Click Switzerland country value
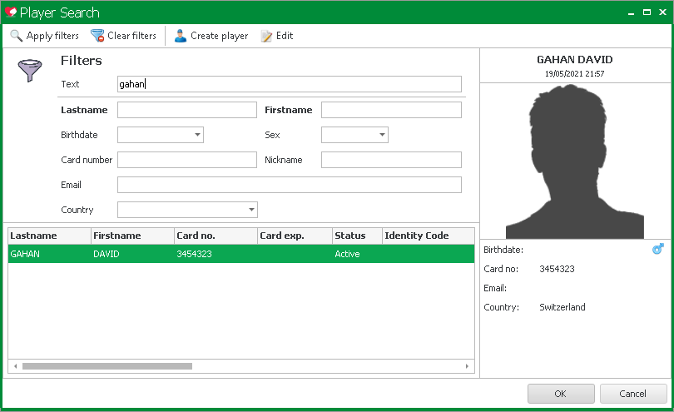 (562, 307)
